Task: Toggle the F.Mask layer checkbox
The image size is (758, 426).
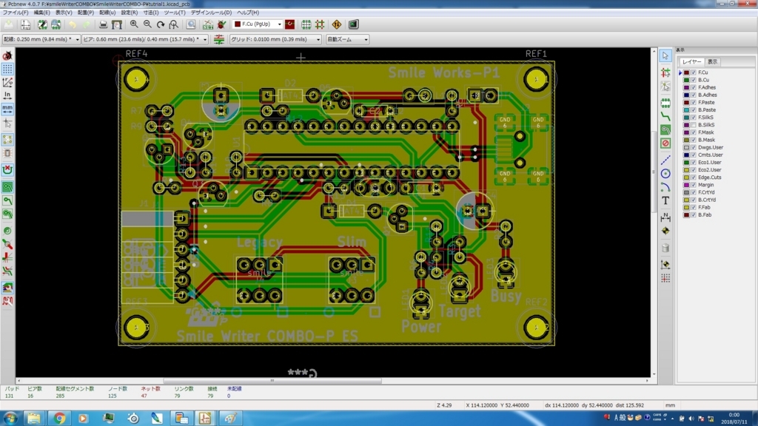Action: click(x=694, y=132)
